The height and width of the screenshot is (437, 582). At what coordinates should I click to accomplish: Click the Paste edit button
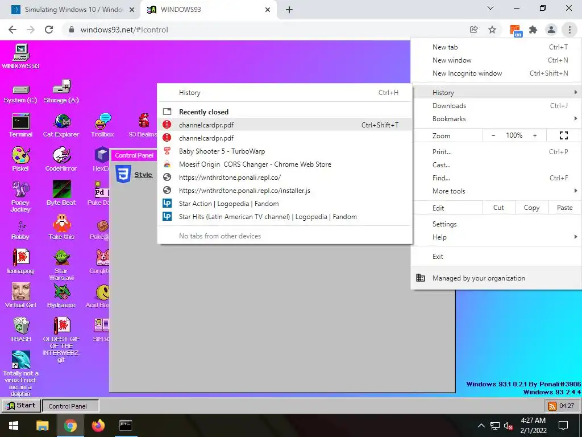click(x=564, y=208)
